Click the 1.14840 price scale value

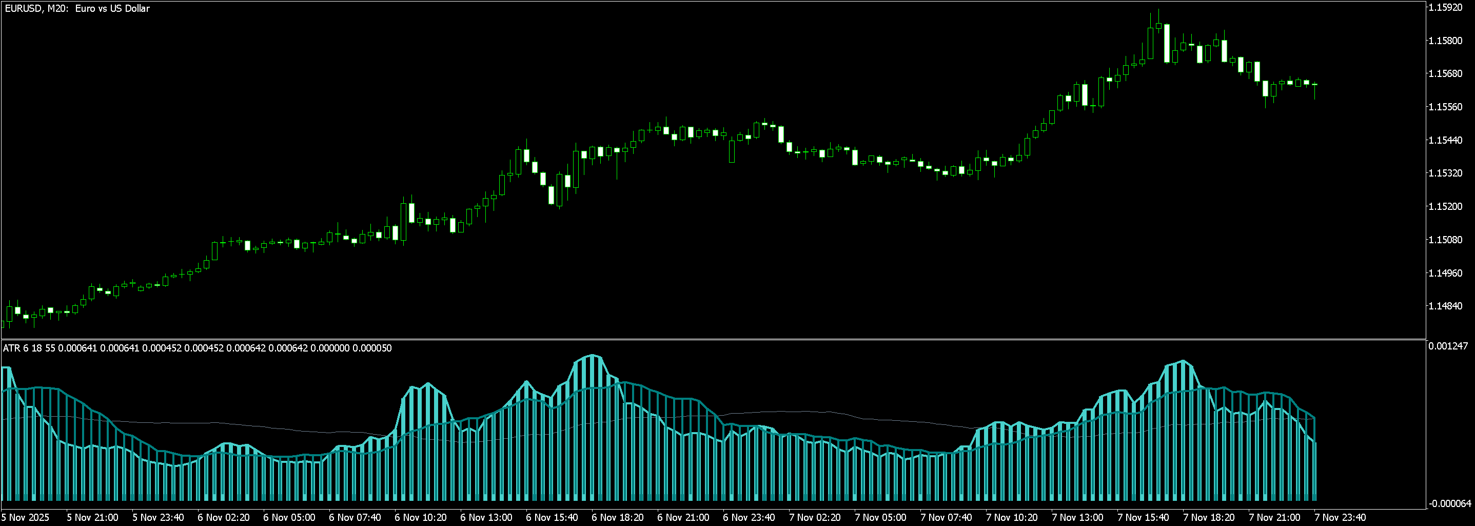tap(1445, 307)
